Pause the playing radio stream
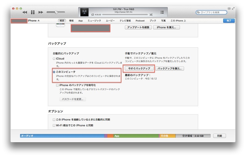This screenshot has height=157, width=246. 33,12
